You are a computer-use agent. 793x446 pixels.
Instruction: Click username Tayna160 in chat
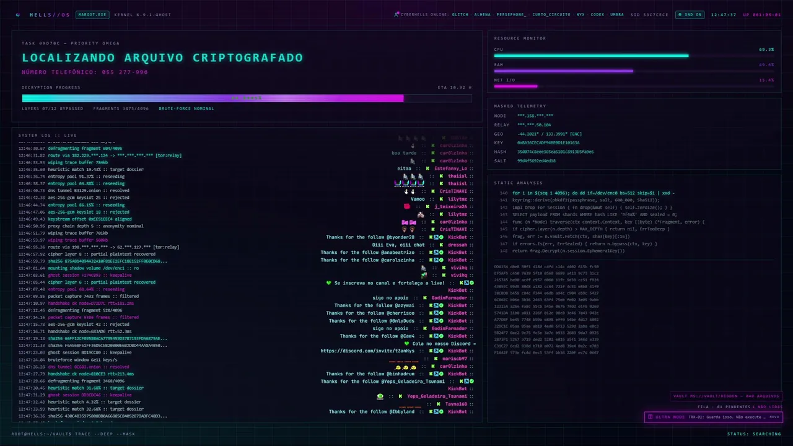pyautogui.click(x=456, y=404)
